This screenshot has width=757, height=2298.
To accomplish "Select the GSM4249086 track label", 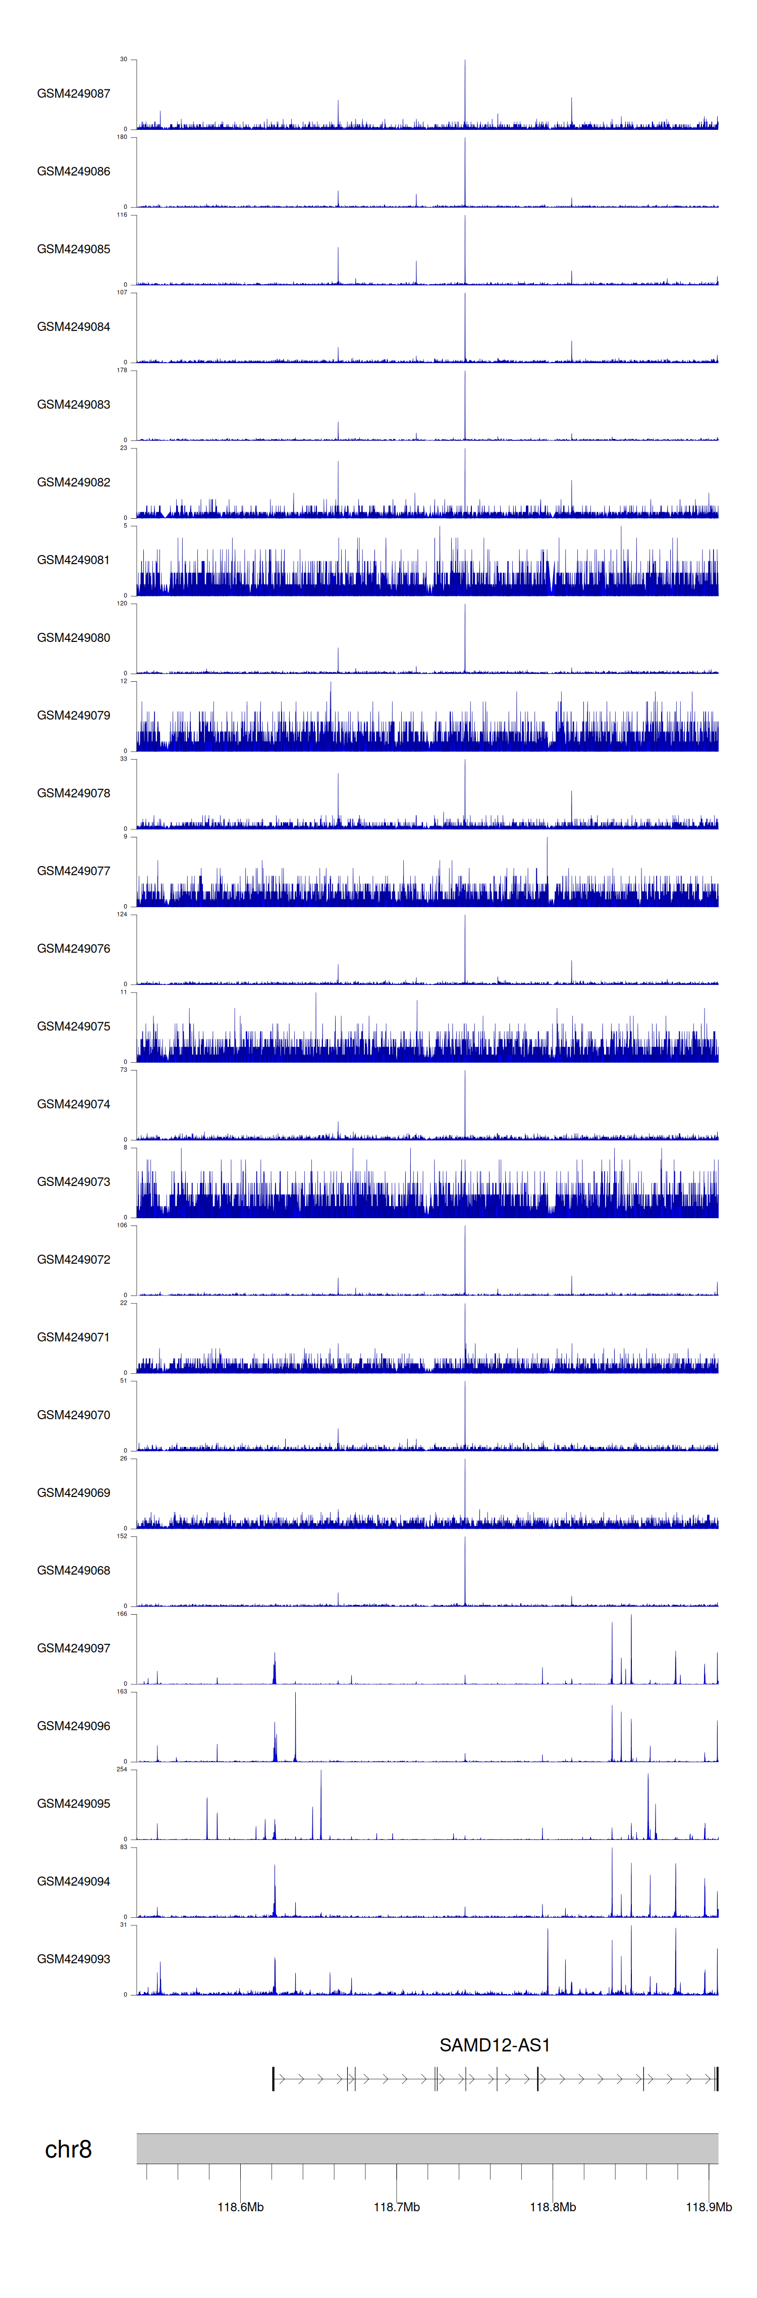I will pos(73,171).
